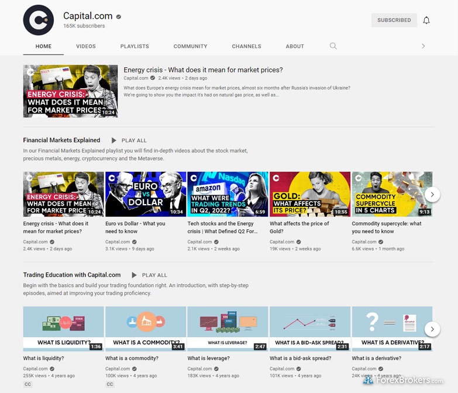Click the play icon beside Trading Education Play All
Image resolution: width=458 pixels, height=393 pixels.
(134, 275)
